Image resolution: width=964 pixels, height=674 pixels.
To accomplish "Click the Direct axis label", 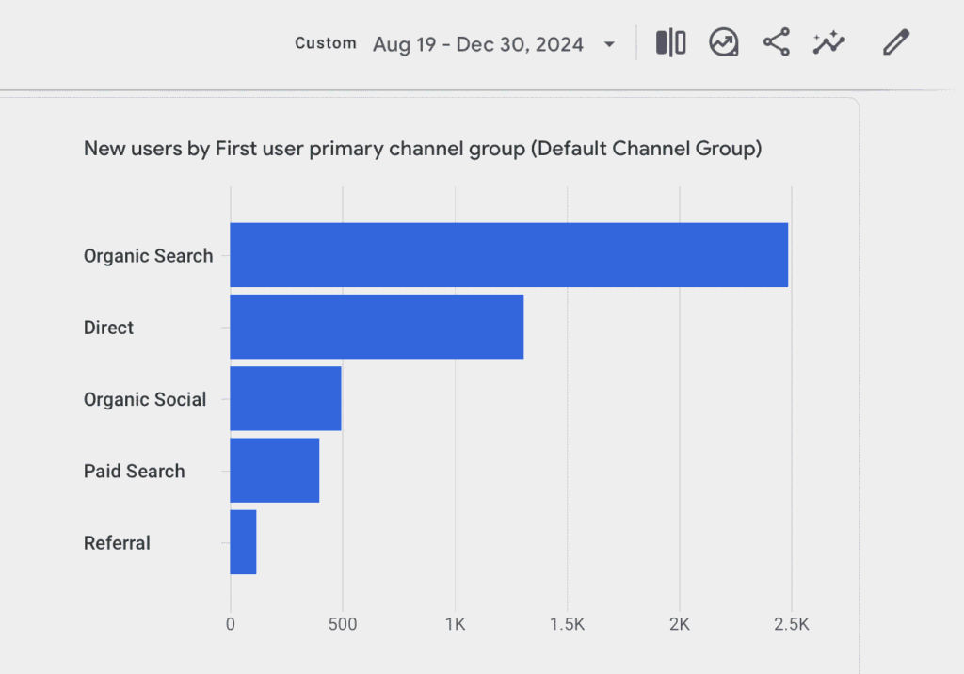I will point(108,328).
